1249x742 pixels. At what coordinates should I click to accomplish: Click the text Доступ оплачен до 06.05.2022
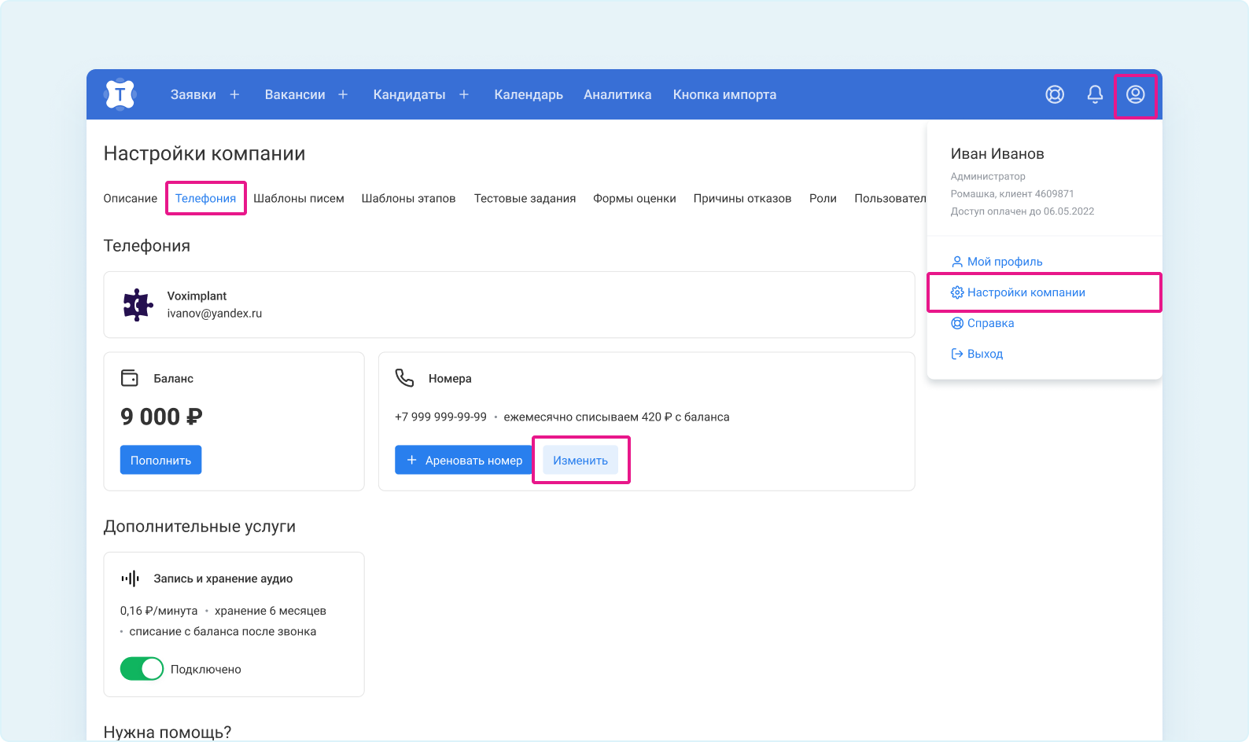[1022, 211]
